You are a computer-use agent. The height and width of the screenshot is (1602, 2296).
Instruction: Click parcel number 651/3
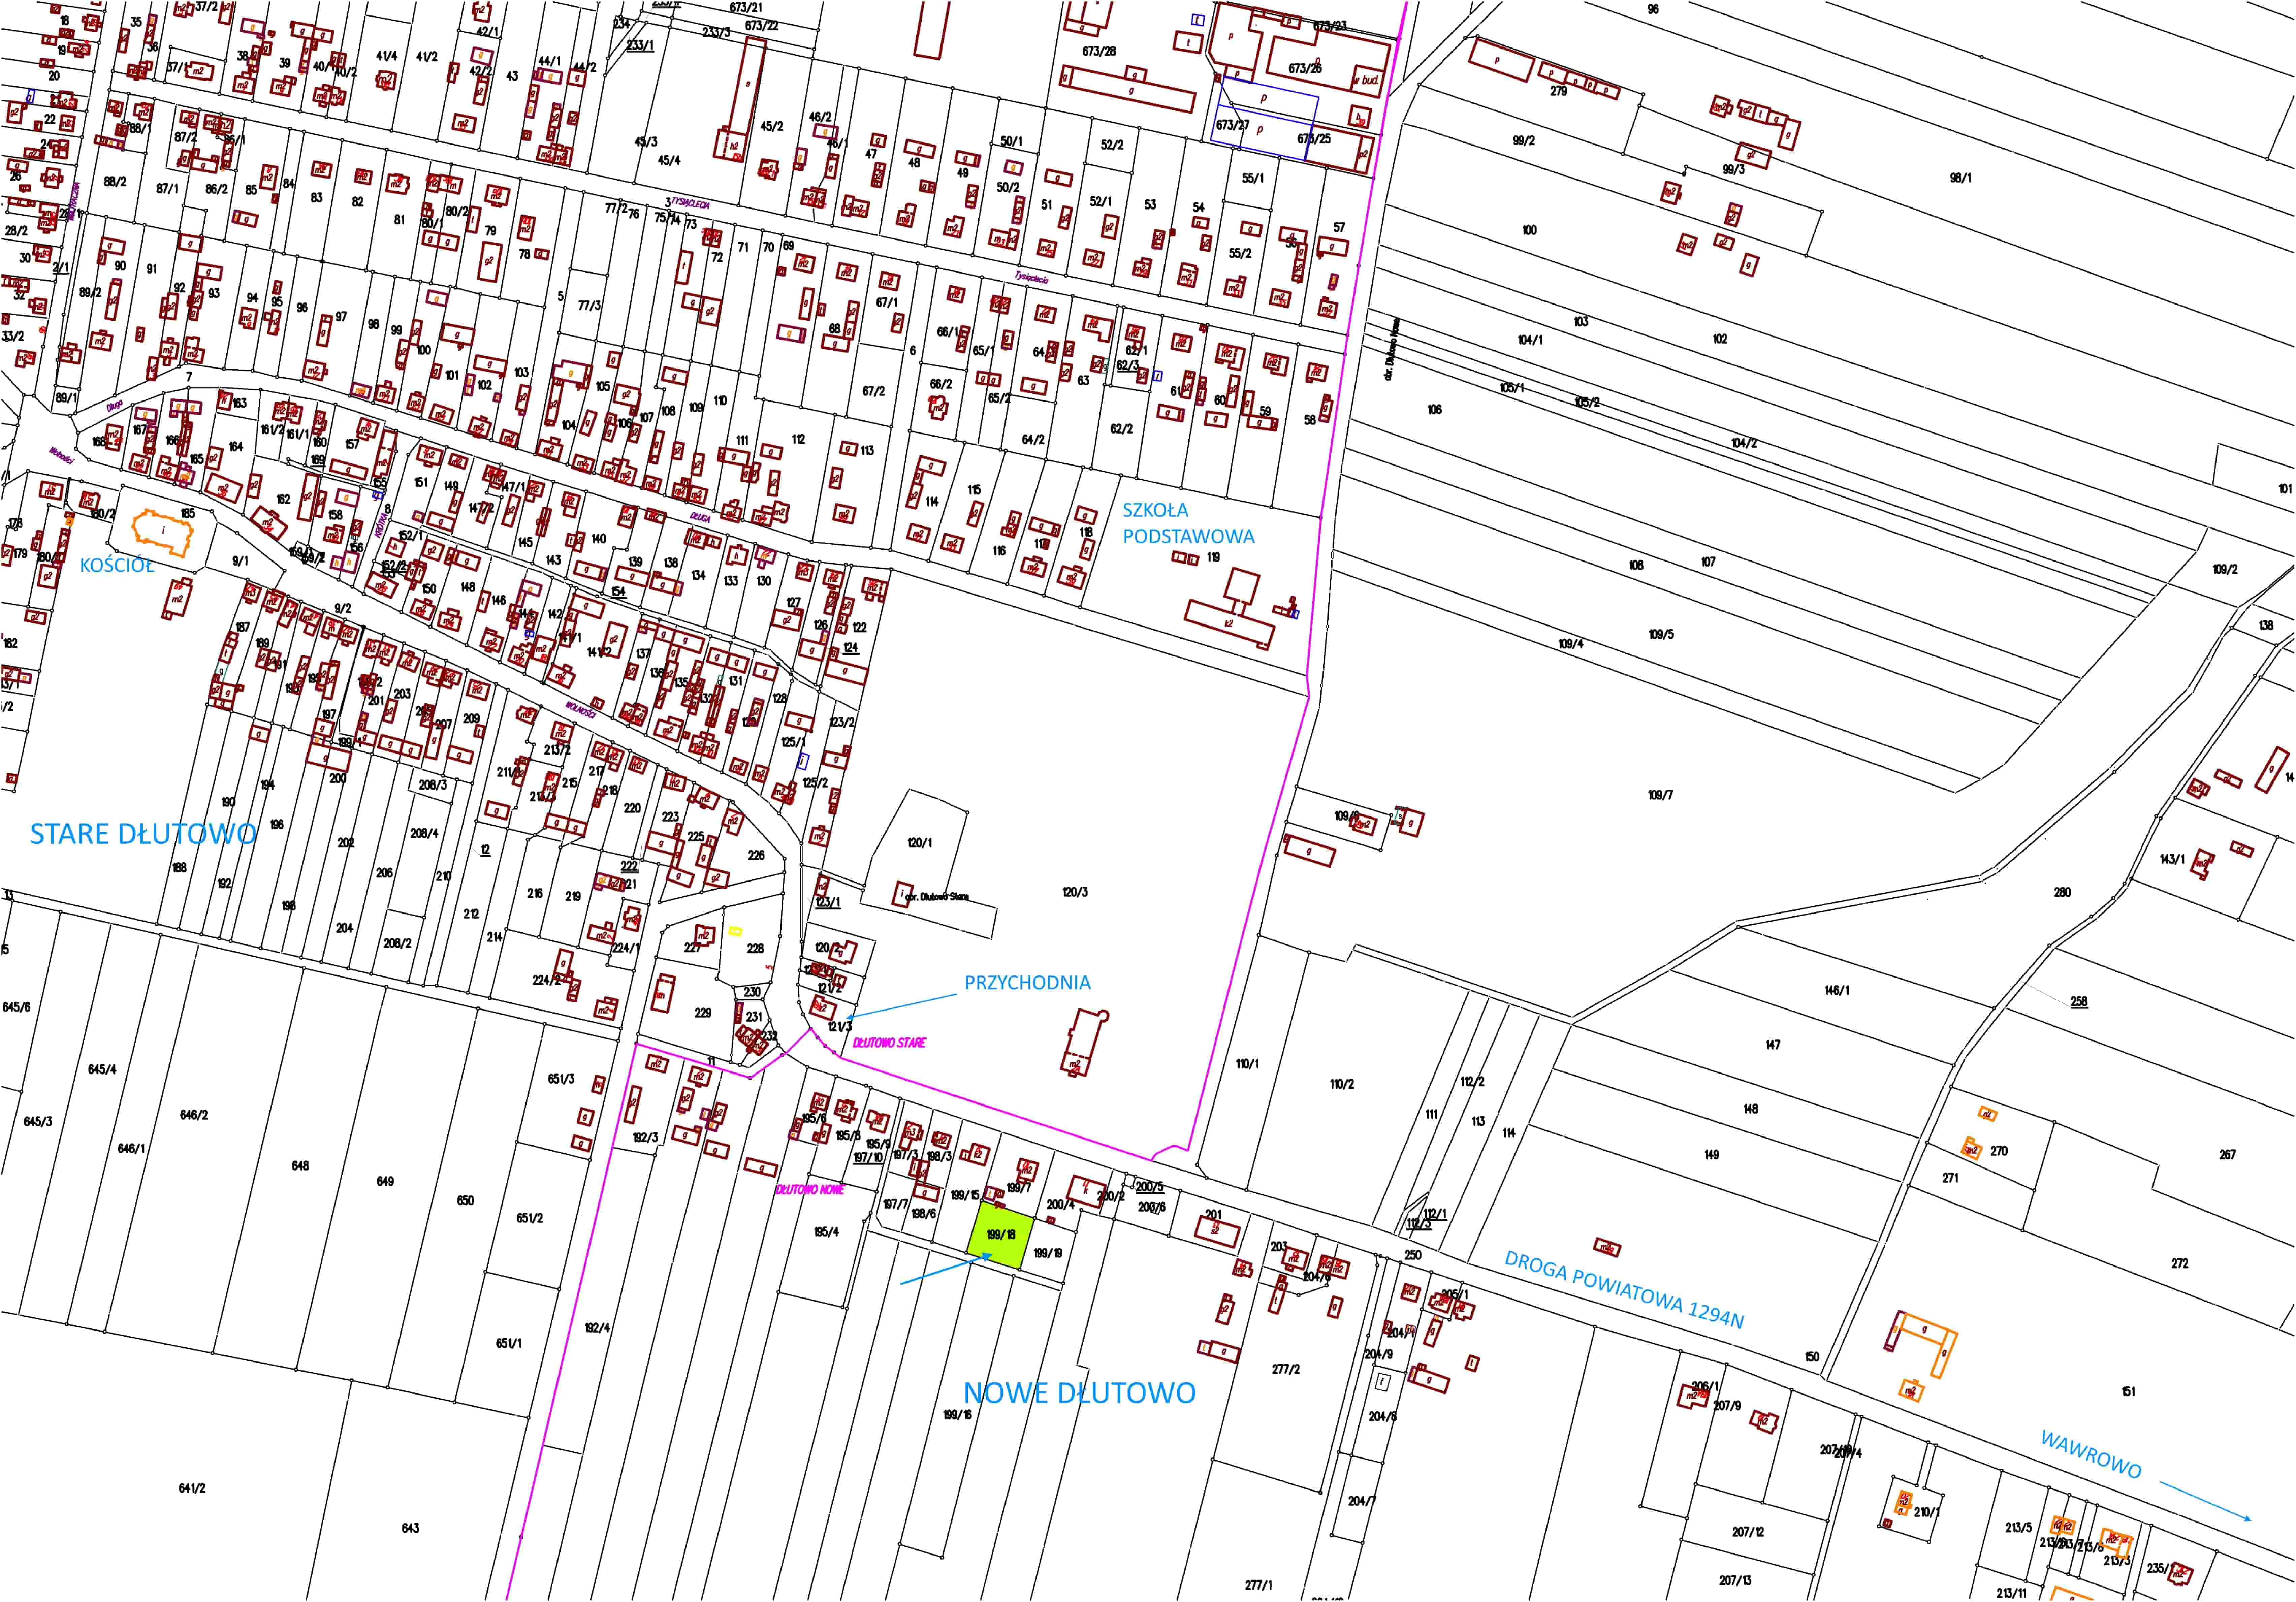pos(561,1079)
